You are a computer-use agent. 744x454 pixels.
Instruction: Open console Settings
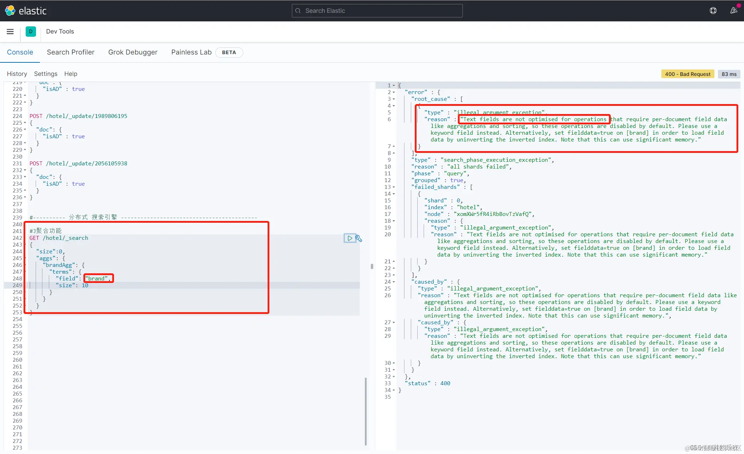coord(46,74)
